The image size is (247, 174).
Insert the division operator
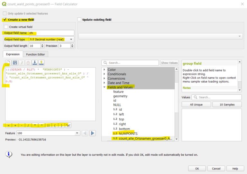point(28,125)
